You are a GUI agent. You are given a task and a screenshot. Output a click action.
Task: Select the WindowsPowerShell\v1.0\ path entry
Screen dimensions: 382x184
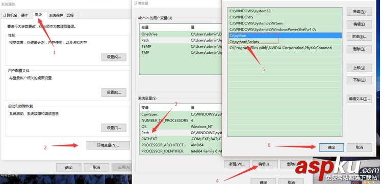point(285,29)
